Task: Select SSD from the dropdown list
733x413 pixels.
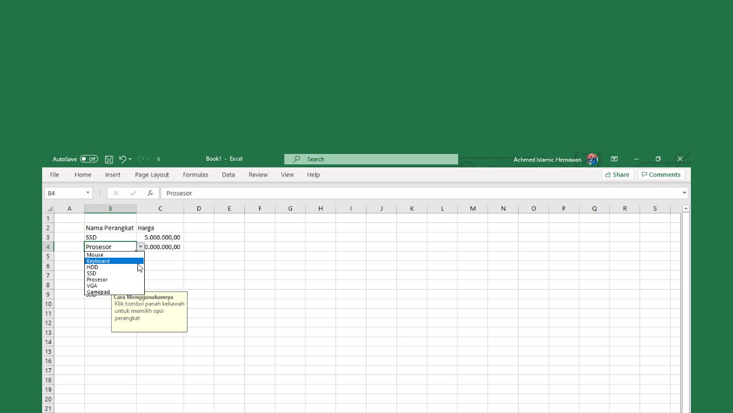Action: tap(114, 273)
